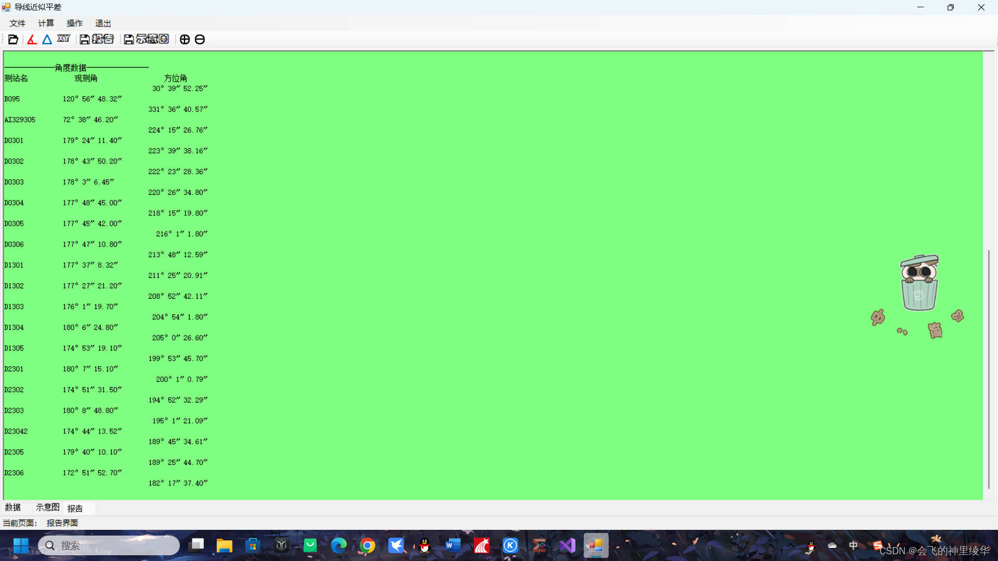Open Google Chrome from the taskbar
Screen dimensions: 998x561
367,545
